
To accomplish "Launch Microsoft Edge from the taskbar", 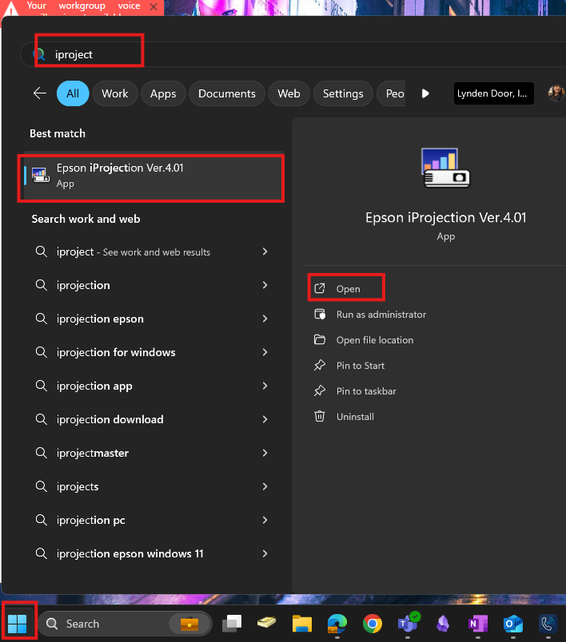I will coord(337,624).
